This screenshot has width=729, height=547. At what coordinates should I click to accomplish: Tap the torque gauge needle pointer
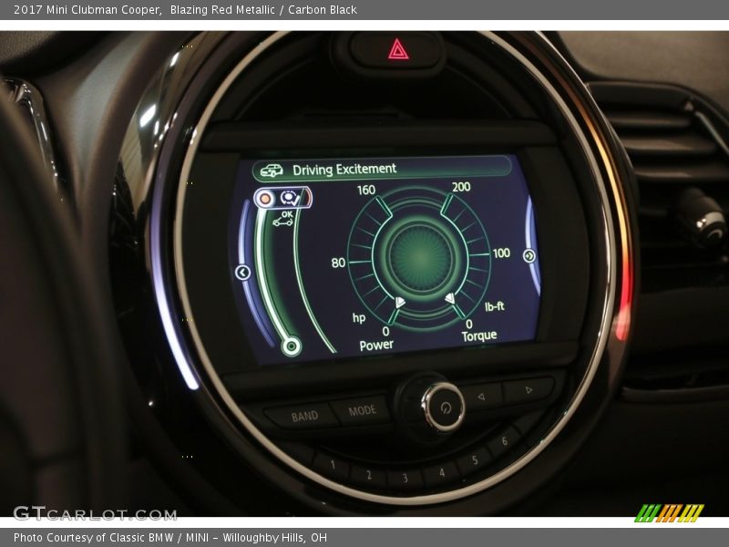(x=450, y=298)
